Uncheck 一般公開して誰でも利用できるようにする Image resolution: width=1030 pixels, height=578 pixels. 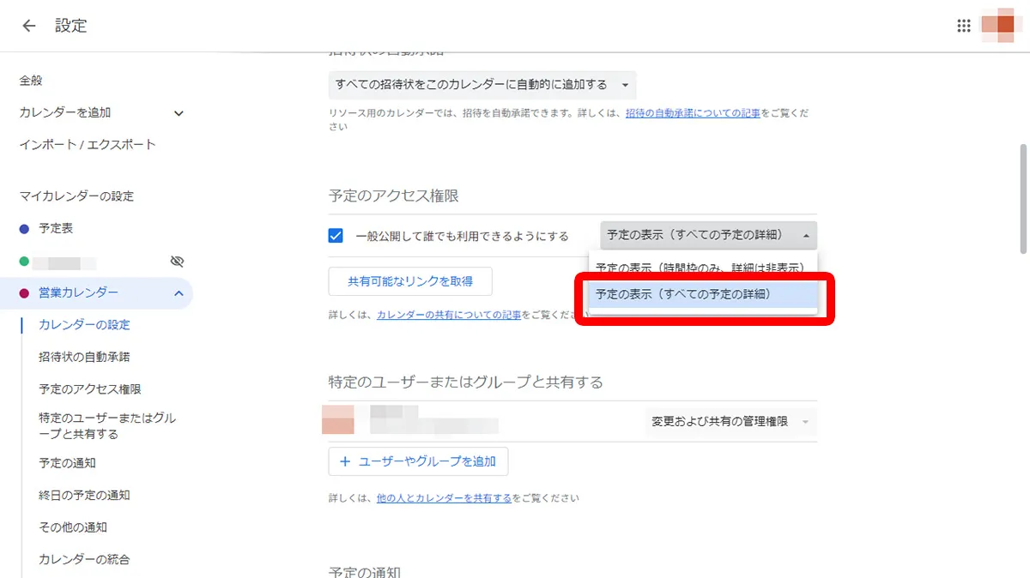click(336, 236)
